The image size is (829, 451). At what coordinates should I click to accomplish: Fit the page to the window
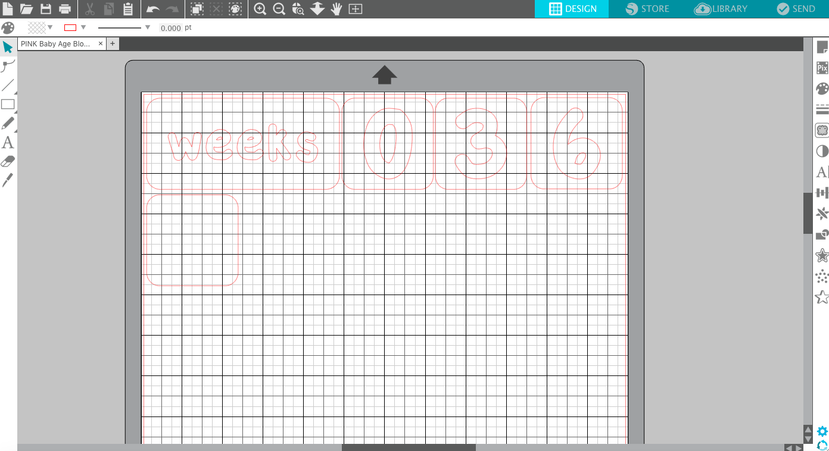point(356,9)
